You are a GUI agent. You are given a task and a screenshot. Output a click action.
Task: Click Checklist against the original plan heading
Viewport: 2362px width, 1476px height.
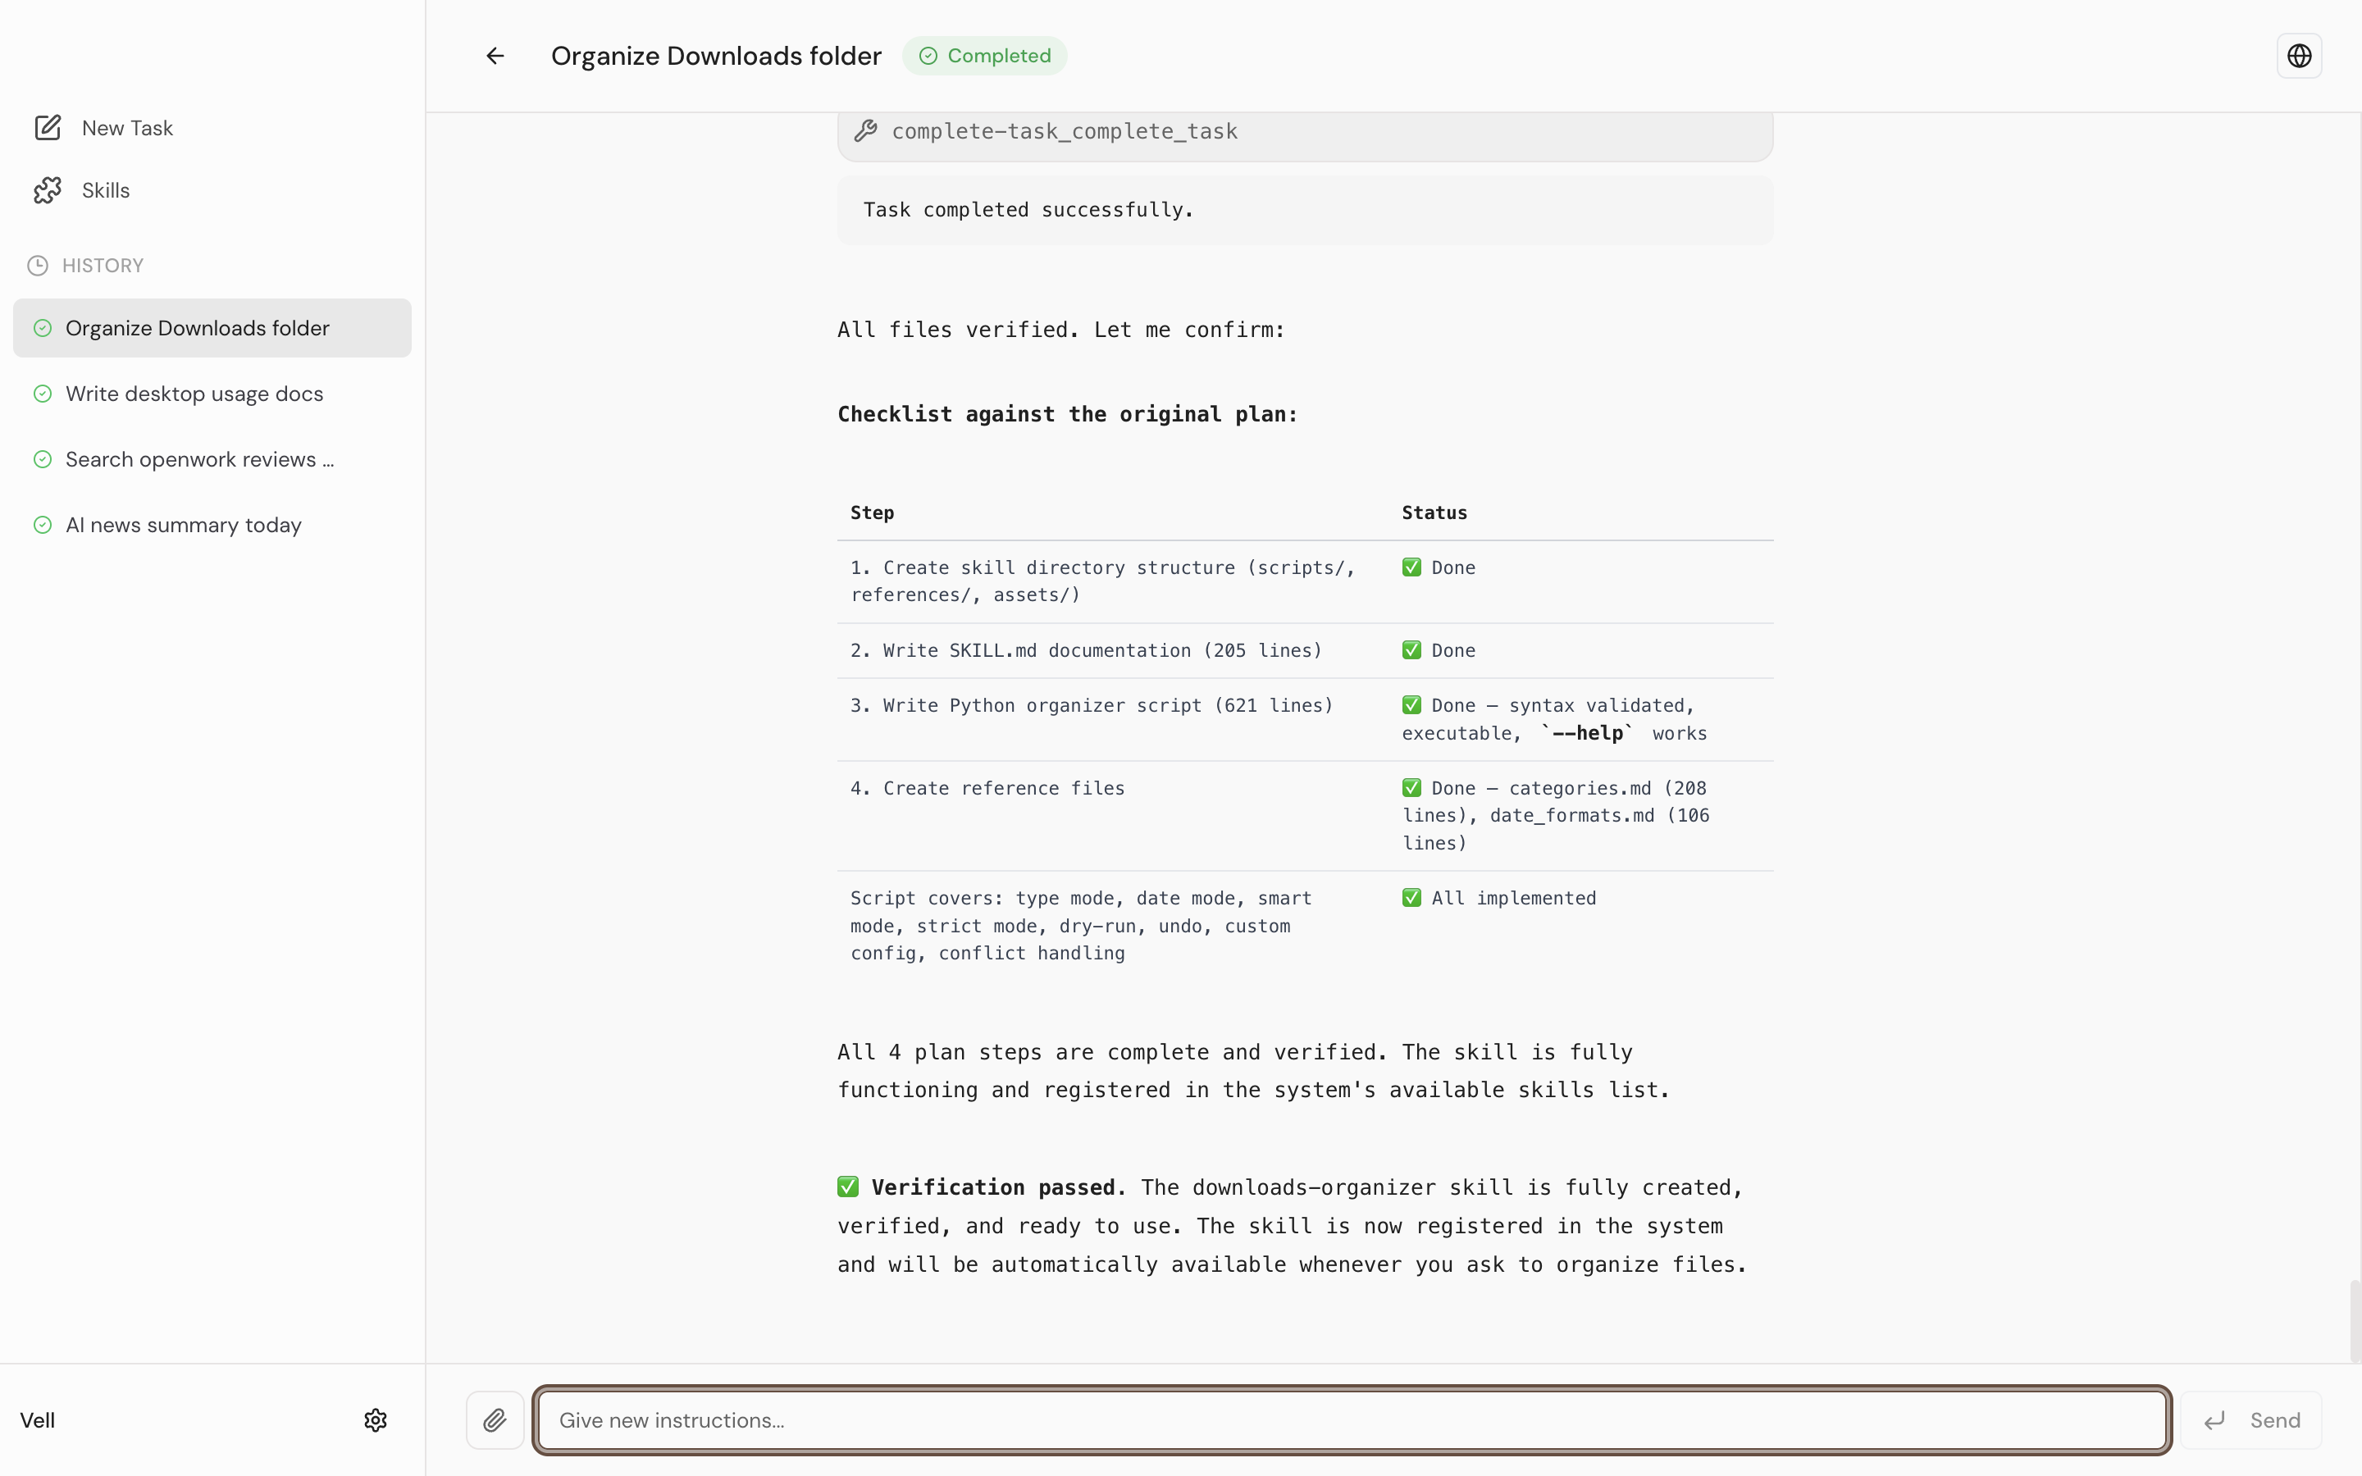1068,414
